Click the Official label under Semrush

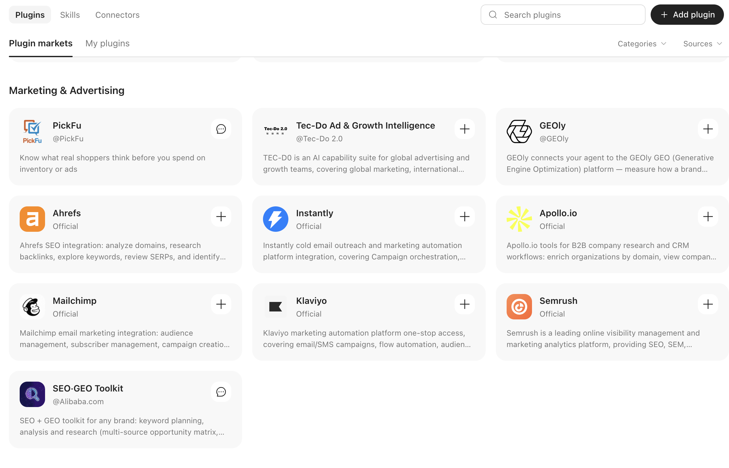[552, 314]
